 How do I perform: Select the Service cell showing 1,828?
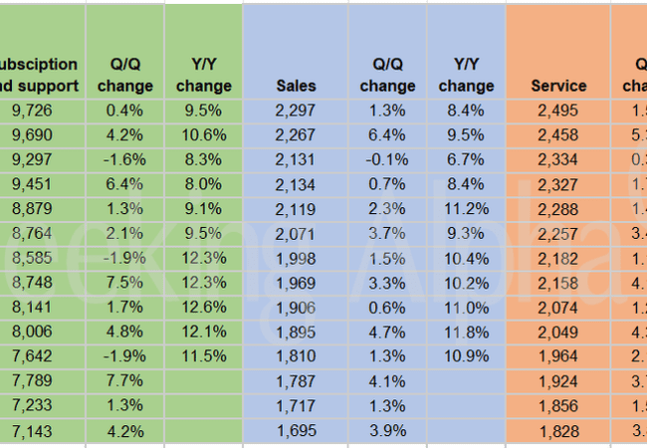[x=557, y=432]
